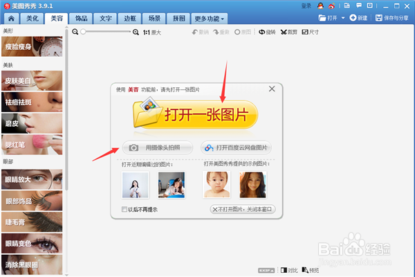Click the left panel vertical scrollbar
This screenshot has height=277, width=415.
(66, 110)
